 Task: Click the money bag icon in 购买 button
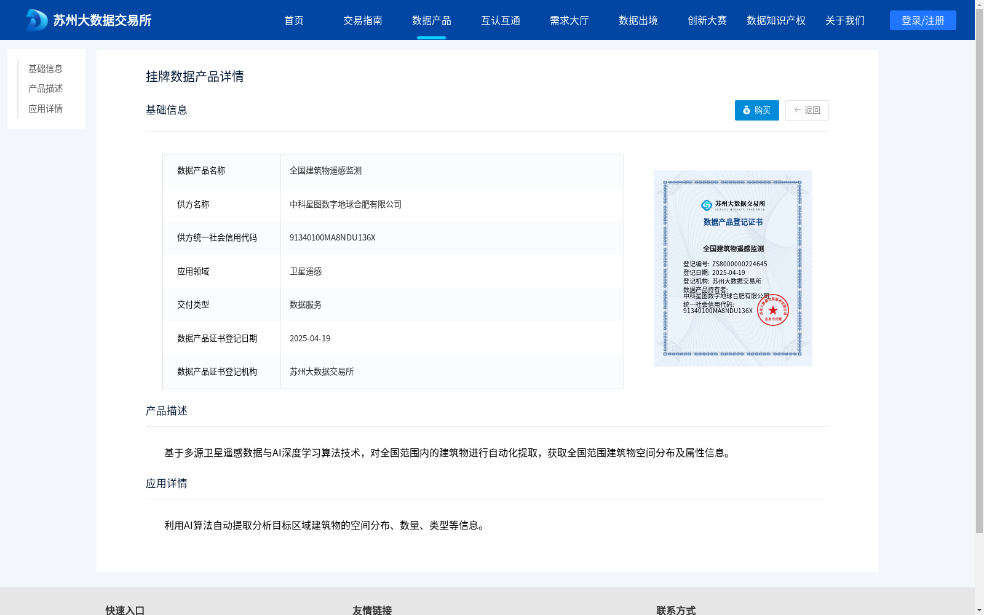[747, 110]
